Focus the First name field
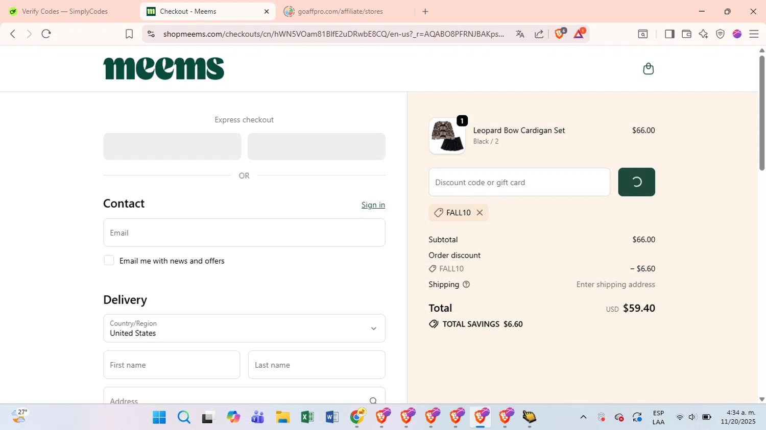This screenshot has width=766, height=430. pos(172,365)
